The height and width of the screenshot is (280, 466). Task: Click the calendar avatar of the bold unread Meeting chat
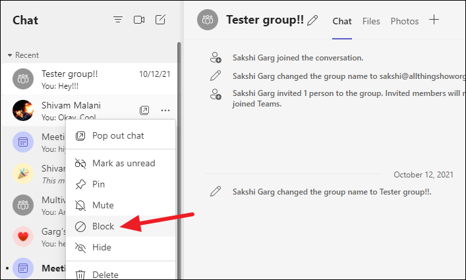tap(23, 268)
